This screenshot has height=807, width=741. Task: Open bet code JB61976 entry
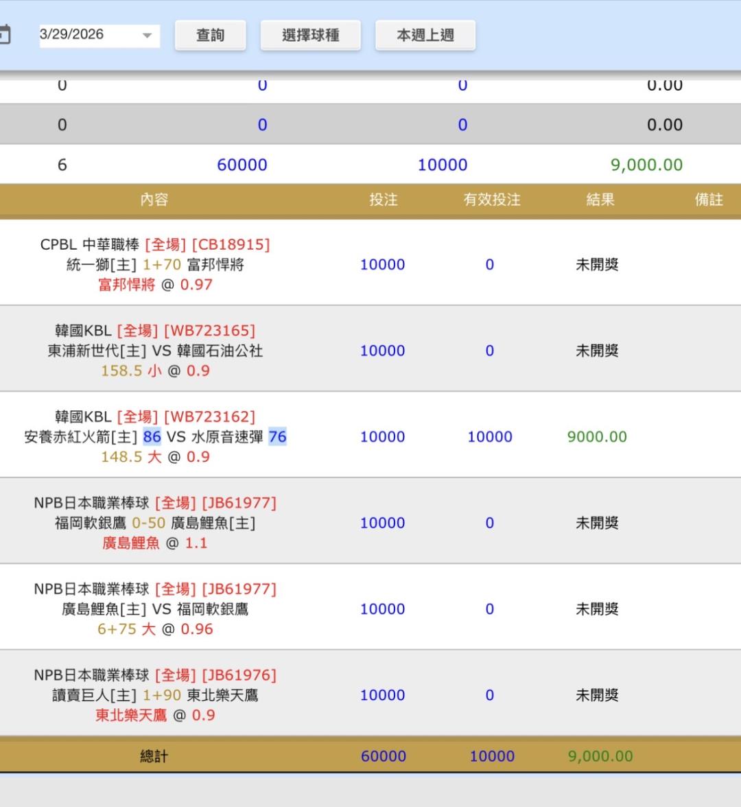239,675
